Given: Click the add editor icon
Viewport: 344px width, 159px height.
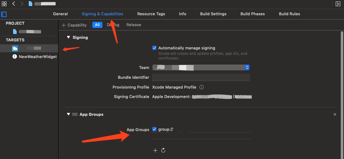Looking at the screenshot, I should click(338, 4).
